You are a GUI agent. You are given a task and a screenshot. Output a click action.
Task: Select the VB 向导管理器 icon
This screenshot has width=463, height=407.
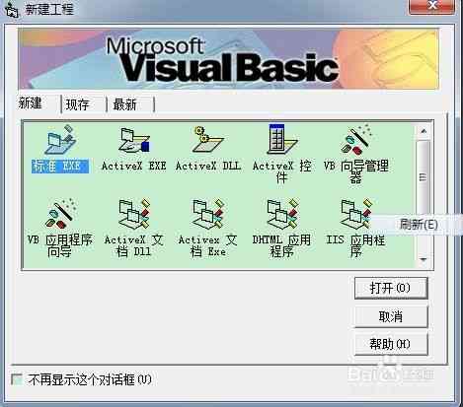click(356, 140)
